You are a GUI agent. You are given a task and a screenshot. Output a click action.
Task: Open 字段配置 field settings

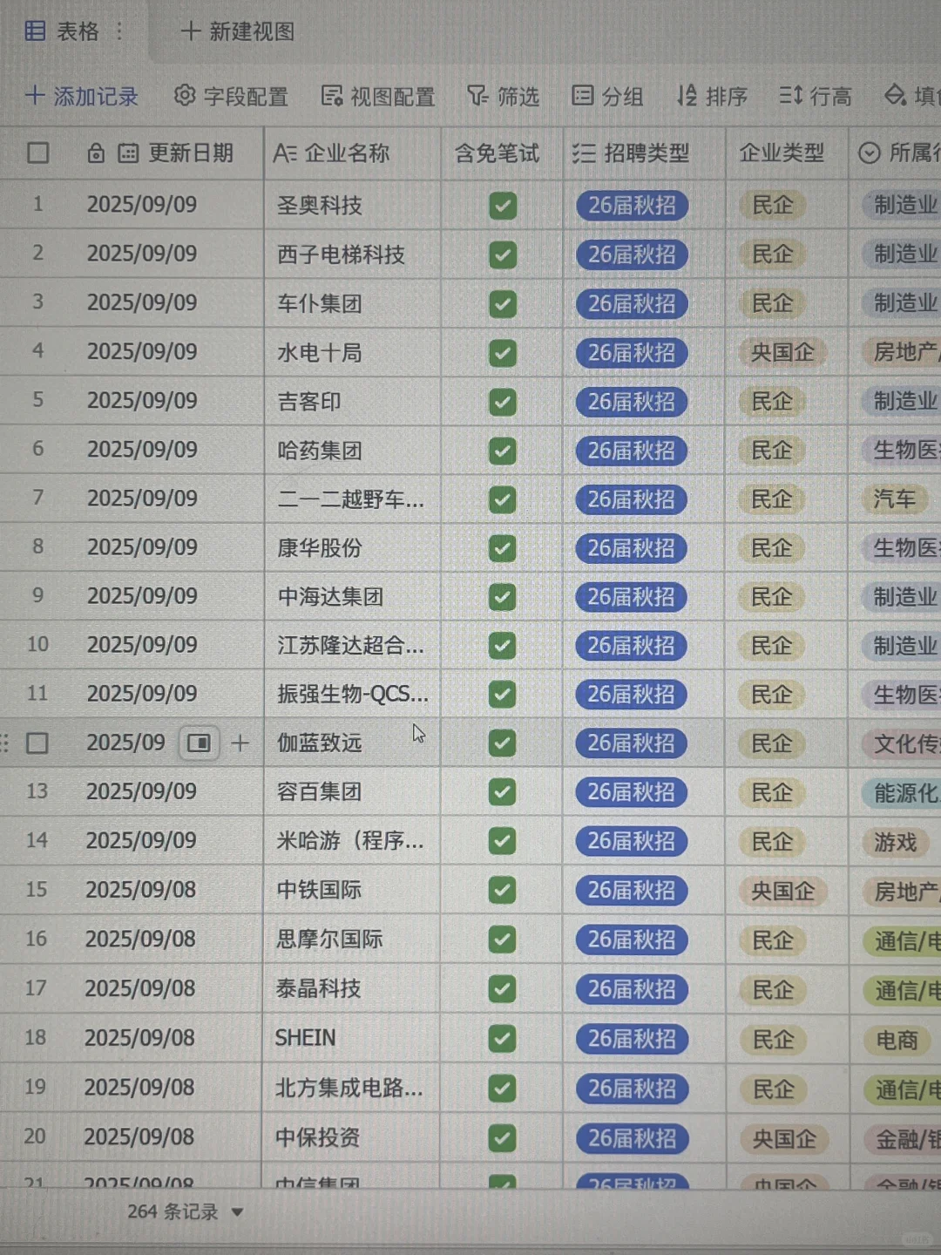[231, 96]
